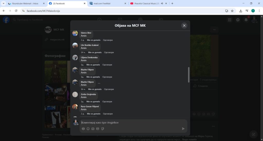Image resolution: width=263 pixels, height=141 pixels.
Task: Reply to Liljana Denkovska's comment
Action: coord(107,65)
